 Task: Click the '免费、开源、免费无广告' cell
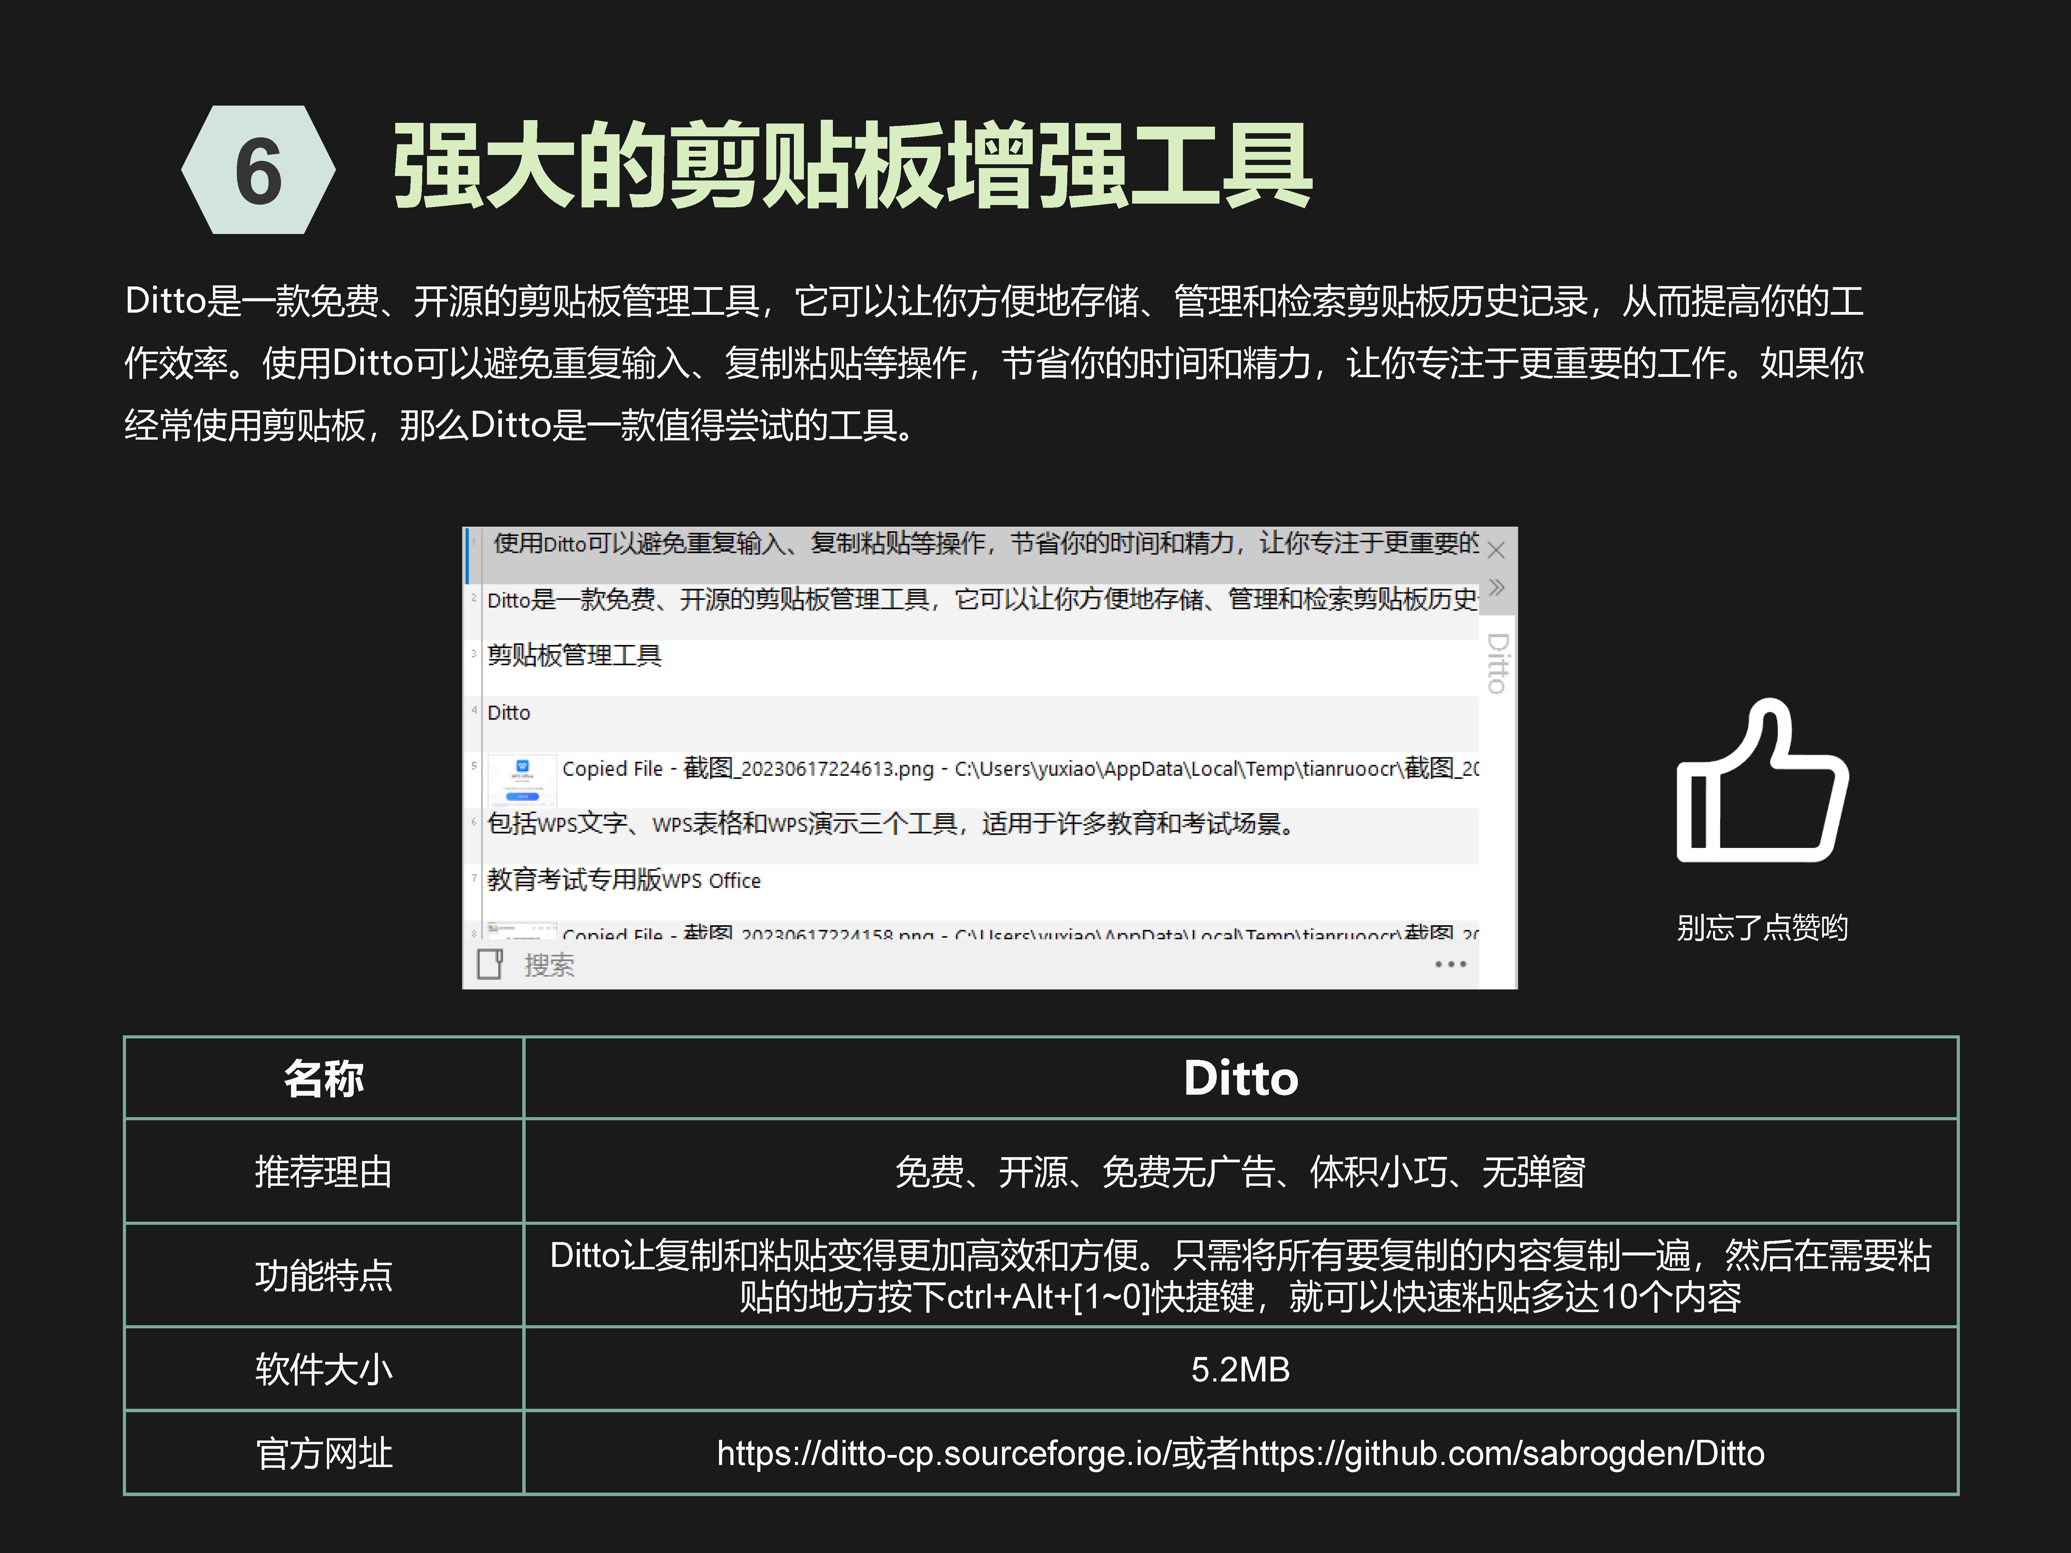click(x=1241, y=1171)
